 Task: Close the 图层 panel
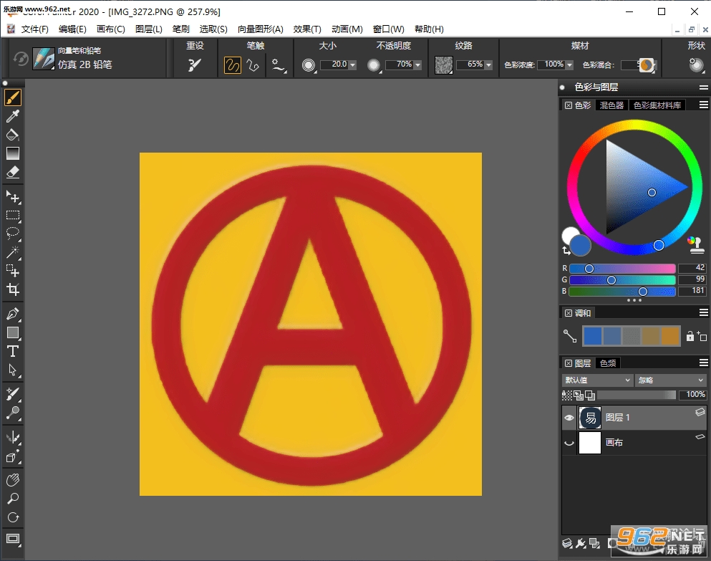point(569,363)
